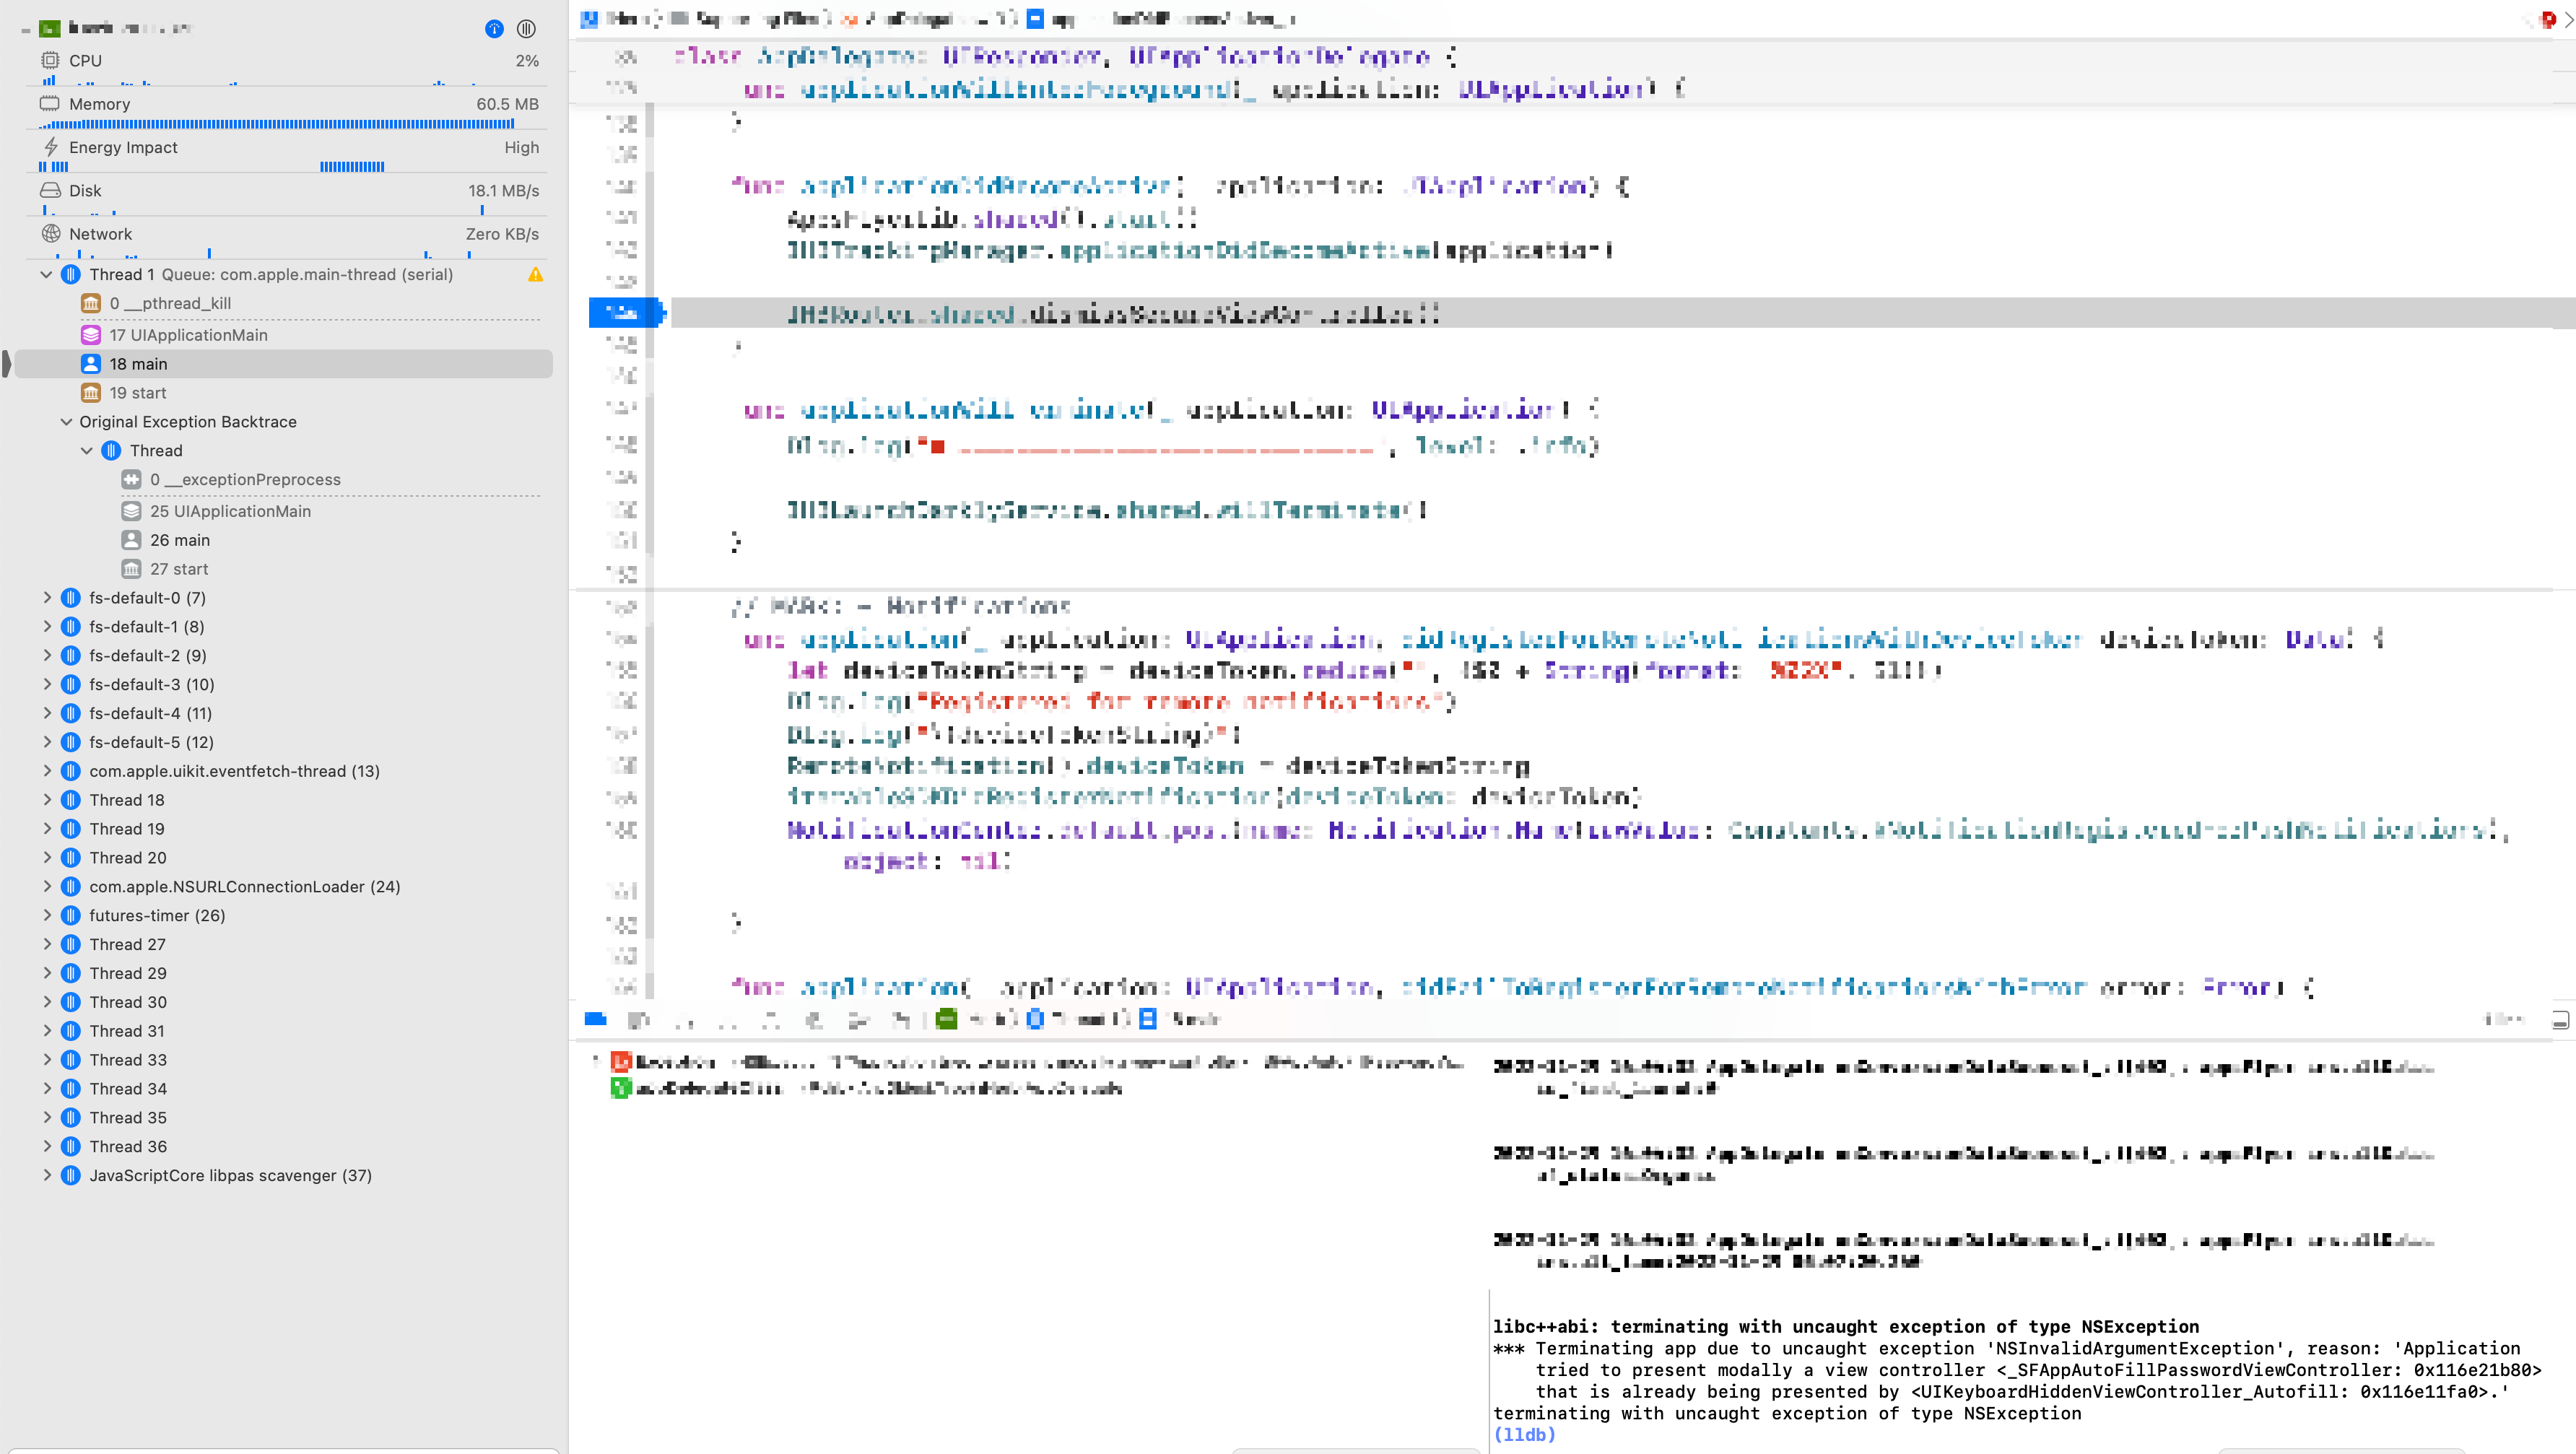The width and height of the screenshot is (2576, 1454).
Task: Click the warning triangle on Thread 1
Action: point(536,275)
